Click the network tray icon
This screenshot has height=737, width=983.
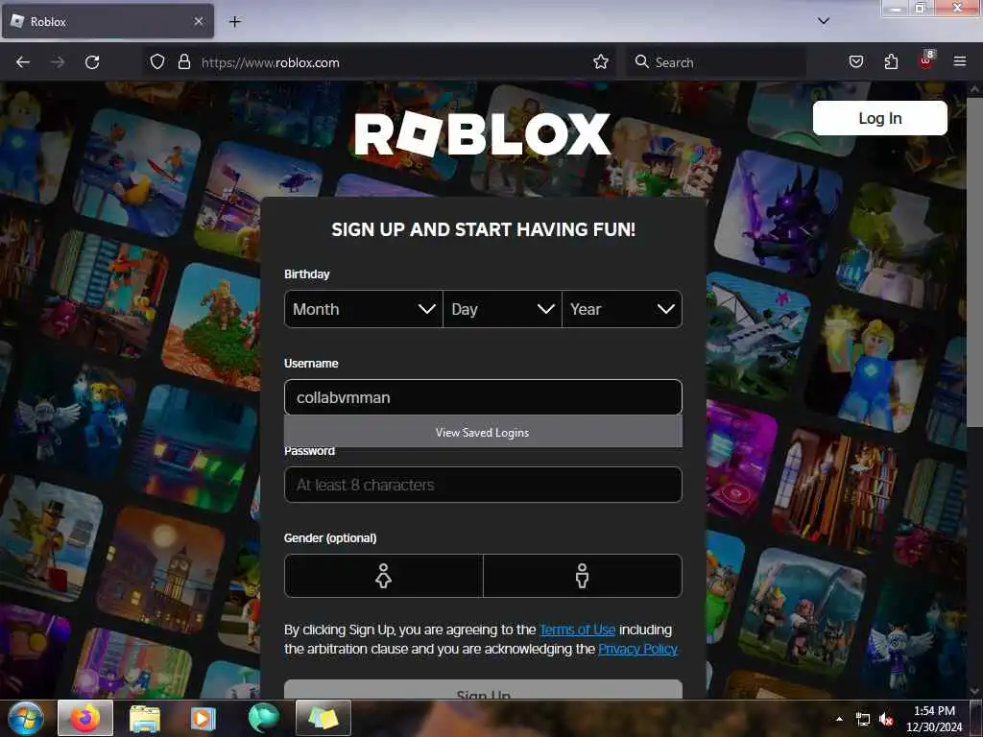(x=863, y=720)
